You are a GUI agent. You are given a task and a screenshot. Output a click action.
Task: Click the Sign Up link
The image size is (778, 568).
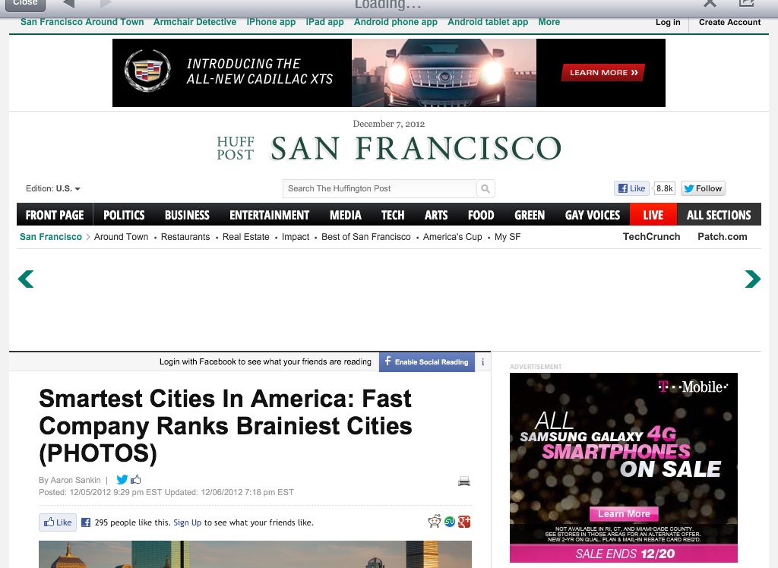[x=187, y=522]
